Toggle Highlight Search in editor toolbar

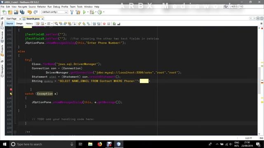click(70, 24)
